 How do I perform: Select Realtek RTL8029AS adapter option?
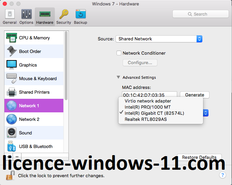tap(145, 119)
